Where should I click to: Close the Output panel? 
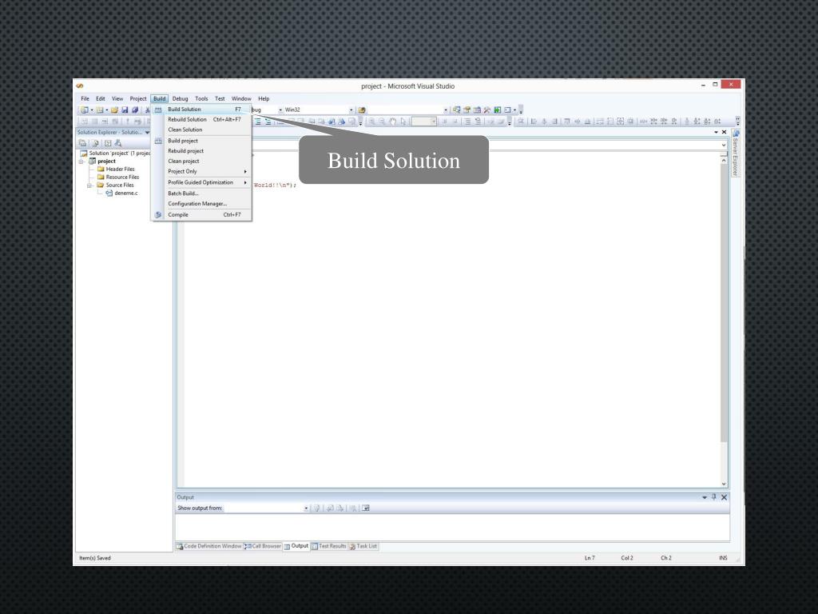point(724,497)
